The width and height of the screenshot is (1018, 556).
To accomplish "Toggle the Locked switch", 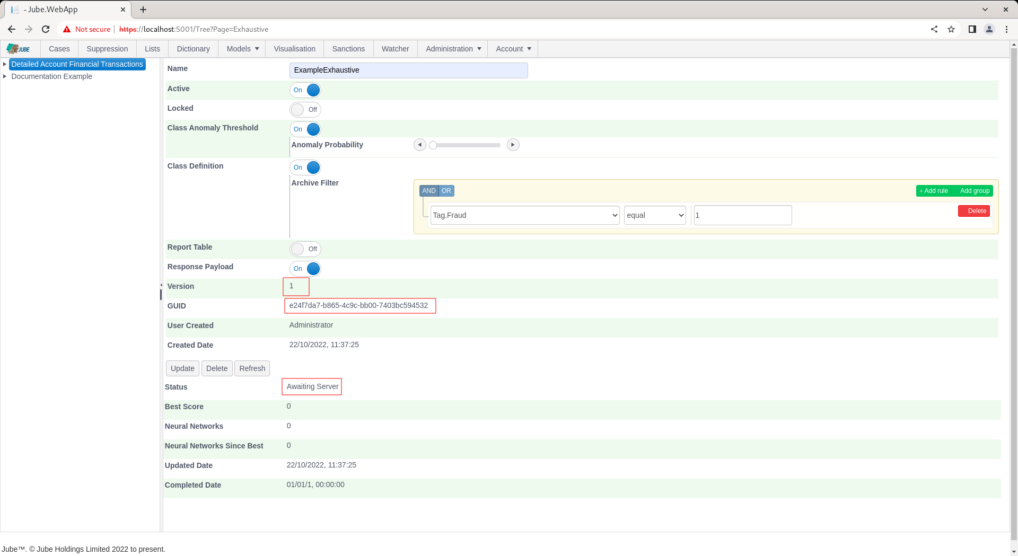I will tap(305, 110).
